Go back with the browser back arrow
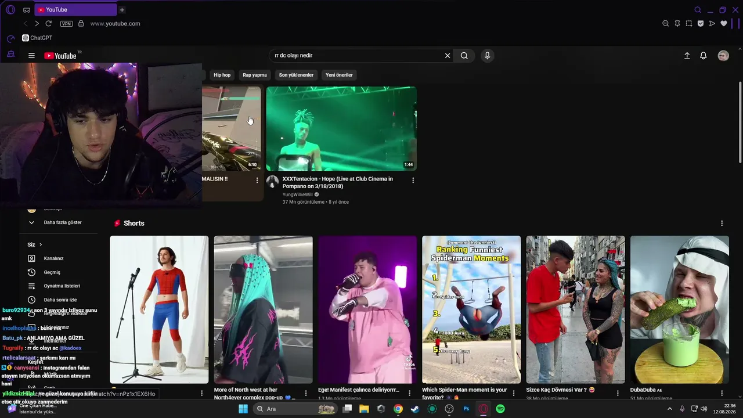The height and width of the screenshot is (418, 743). pyautogui.click(x=25, y=24)
